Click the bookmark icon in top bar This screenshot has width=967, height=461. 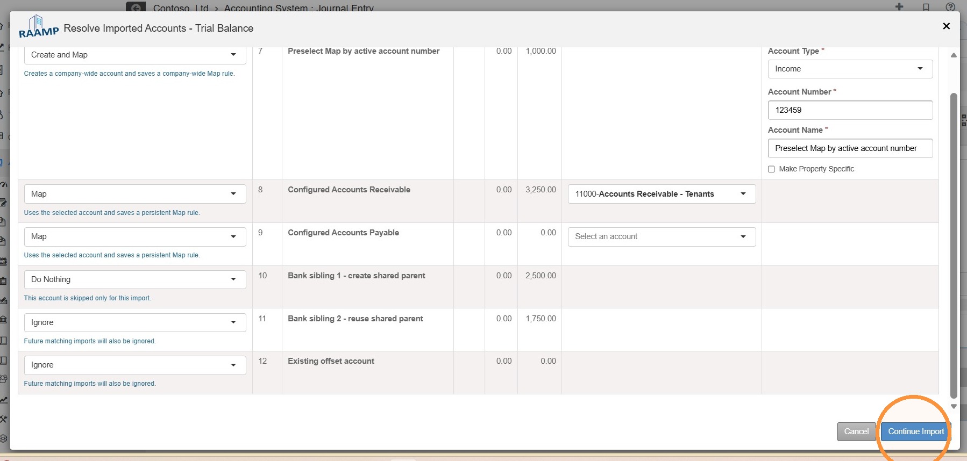[x=926, y=7]
